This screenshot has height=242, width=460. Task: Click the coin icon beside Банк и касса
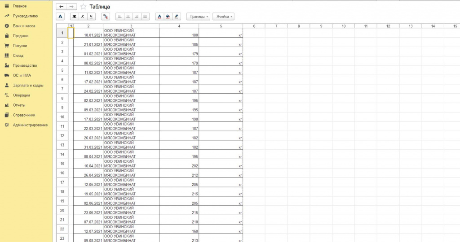[7, 26]
